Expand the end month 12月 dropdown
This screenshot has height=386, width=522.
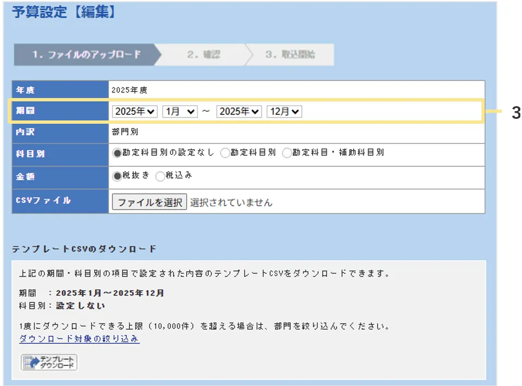click(x=284, y=111)
